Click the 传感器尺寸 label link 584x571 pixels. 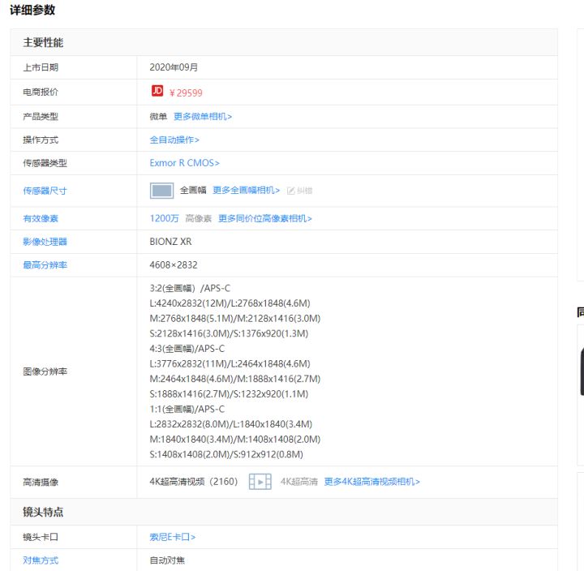45,191
